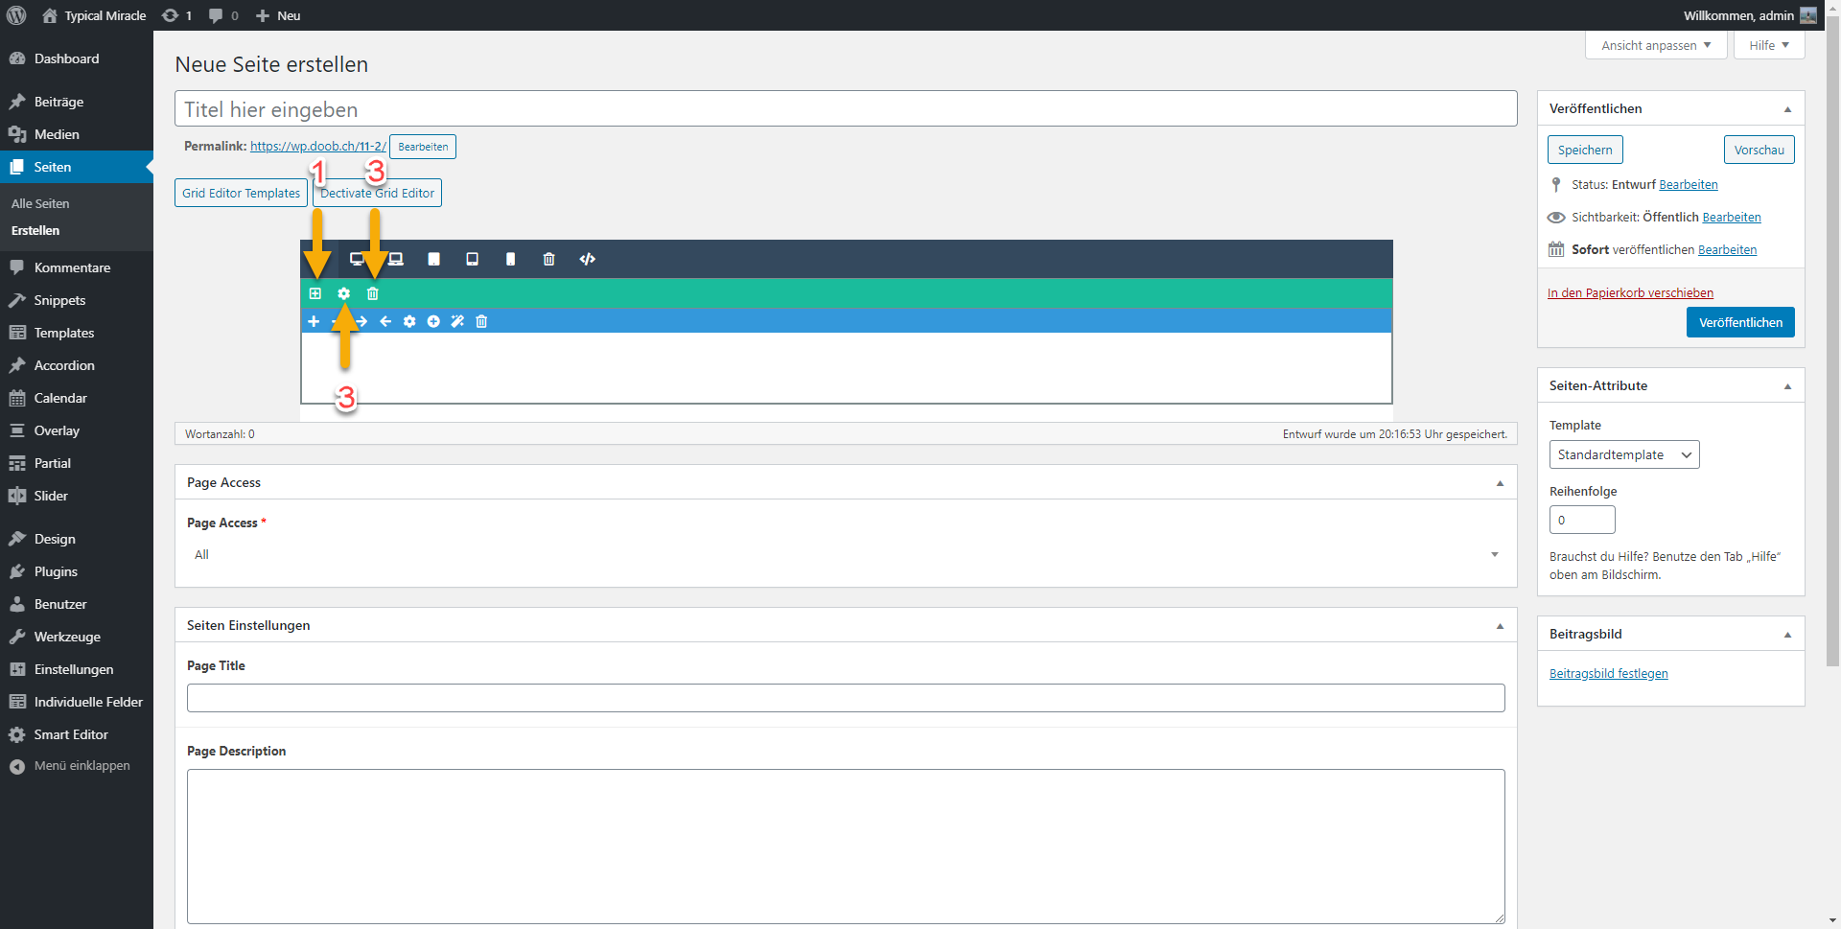Click Bearbeiten next to the permalink

pos(423,147)
